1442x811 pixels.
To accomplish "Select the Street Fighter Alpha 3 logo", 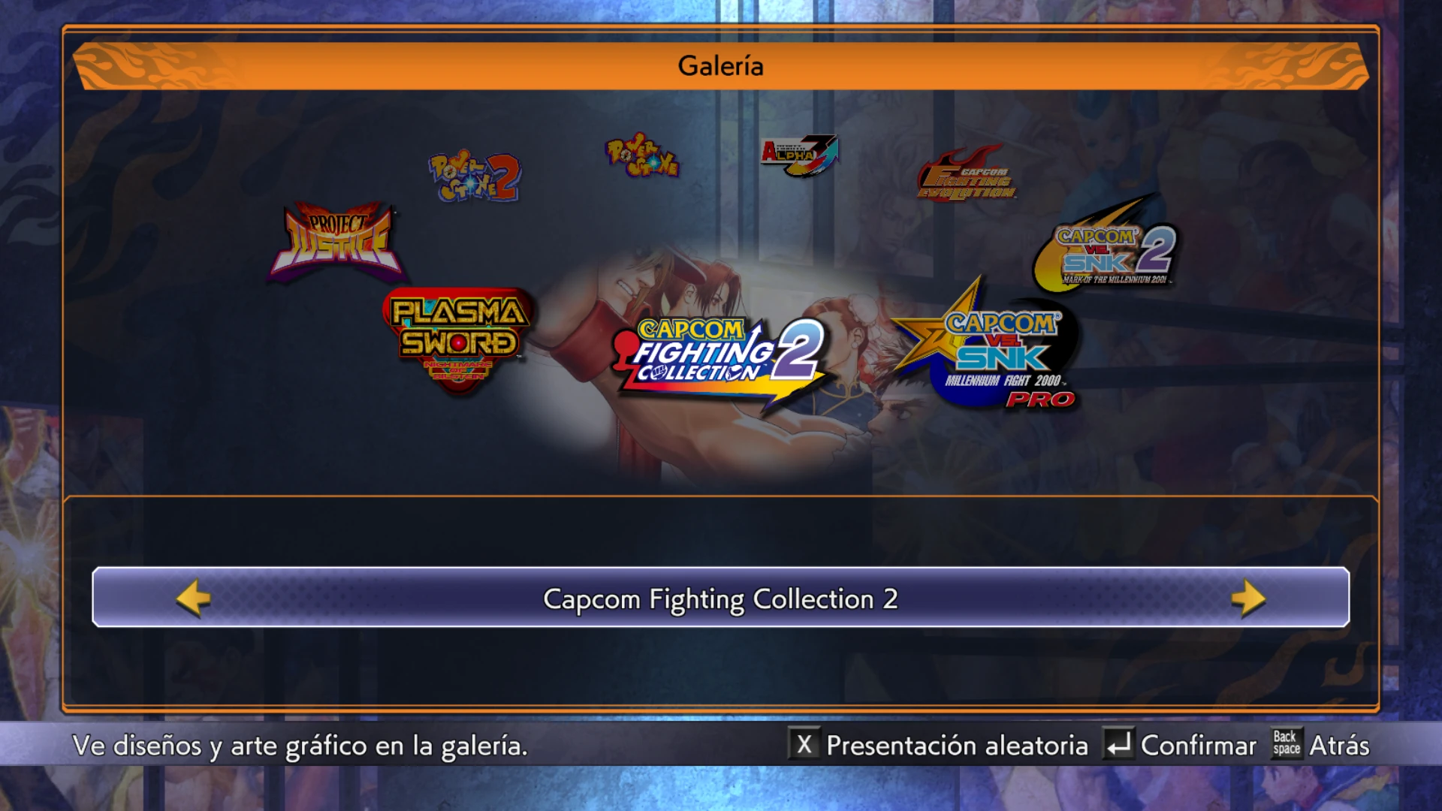I will [x=798, y=155].
